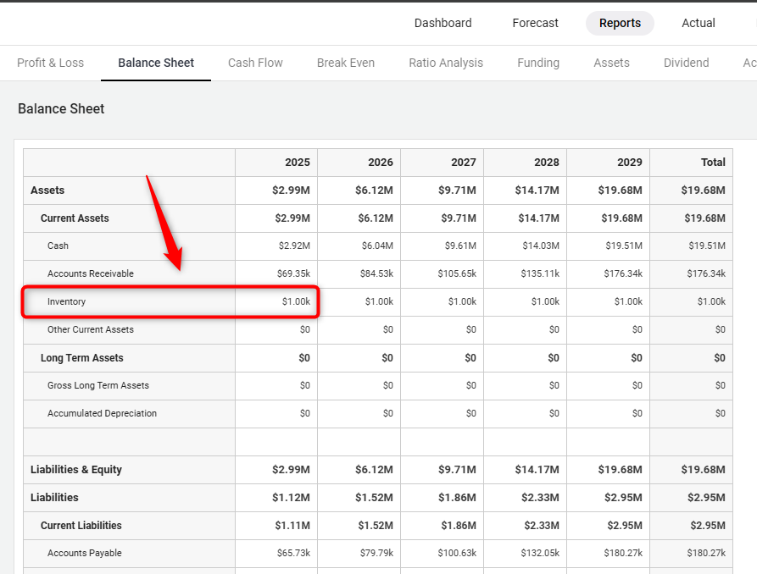757x574 pixels.
Task: Select the Current Liabilities row label
Action: click(81, 525)
